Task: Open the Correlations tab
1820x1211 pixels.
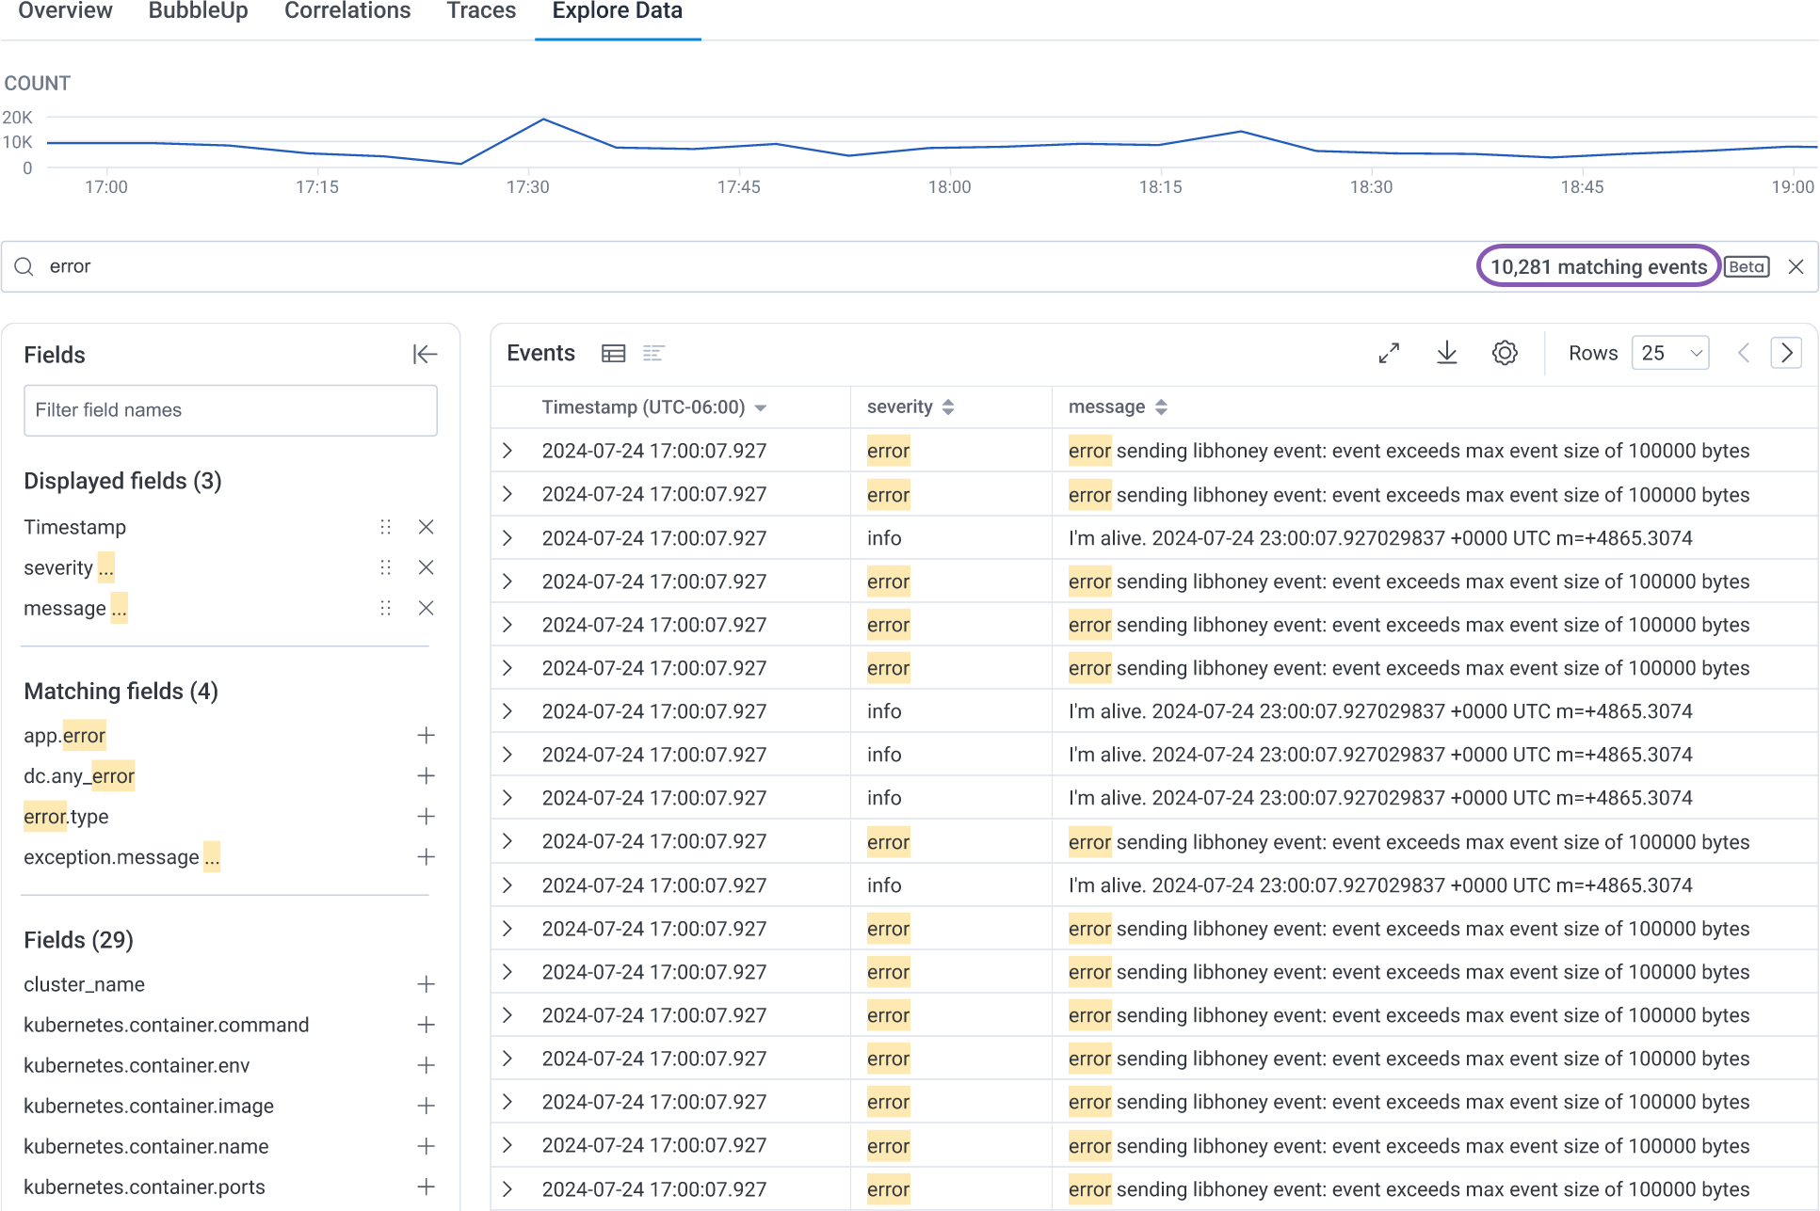Action: 346,11
